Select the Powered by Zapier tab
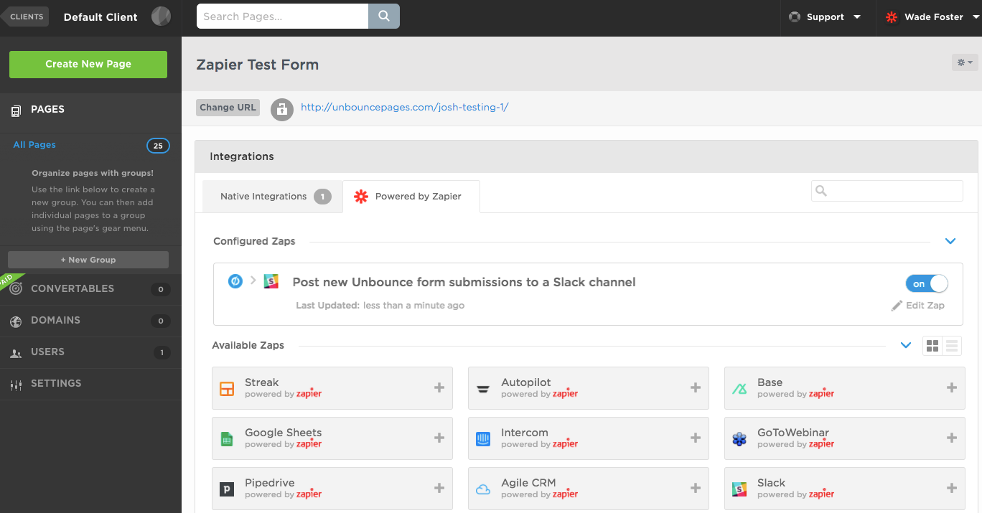Image resolution: width=982 pixels, height=513 pixels. pyautogui.click(x=411, y=197)
